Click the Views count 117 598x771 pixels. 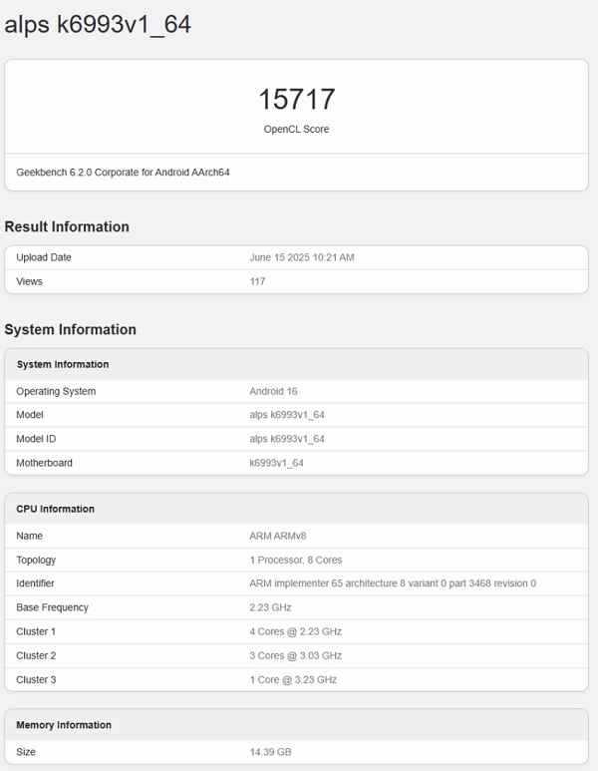point(257,281)
